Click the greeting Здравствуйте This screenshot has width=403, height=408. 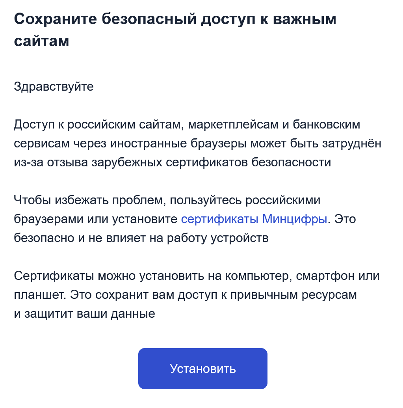tap(54, 86)
